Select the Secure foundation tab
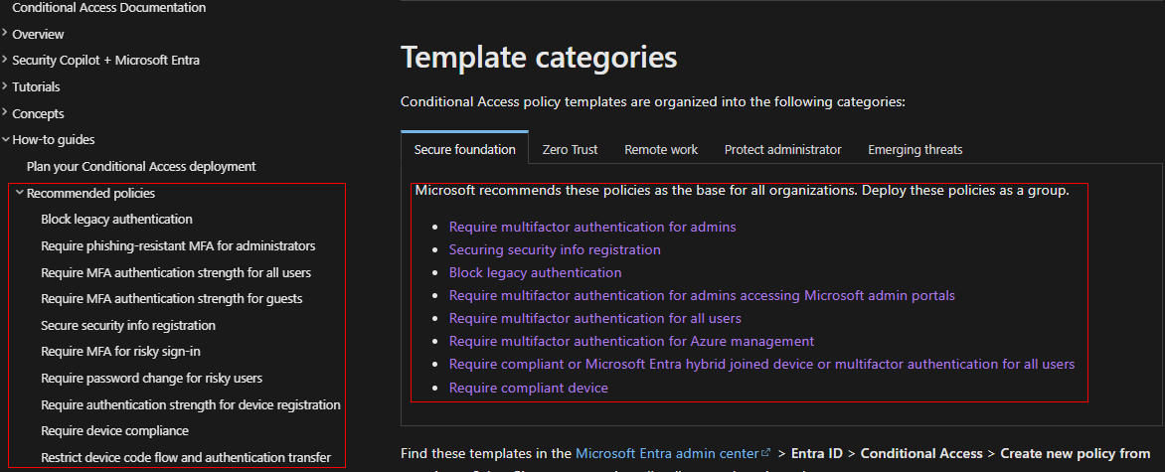1165x472 pixels. coord(464,150)
